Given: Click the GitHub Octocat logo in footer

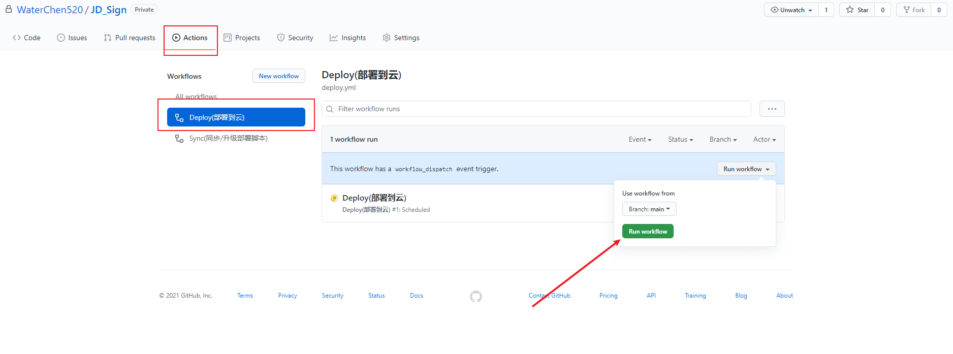Looking at the screenshot, I should [x=475, y=296].
